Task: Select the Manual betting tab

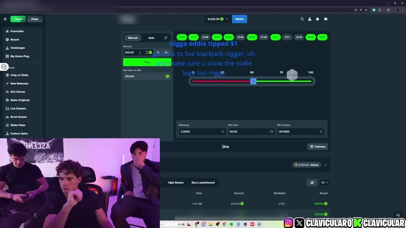Action: [133, 38]
